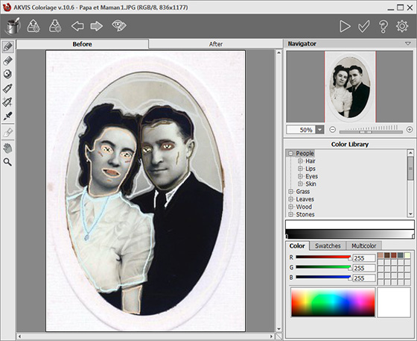Switch to the After tab
Screen dimensions: 417x341
coord(216,44)
